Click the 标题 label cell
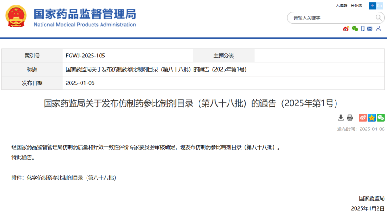This screenshot has width=387, height=217. click(x=32, y=69)
